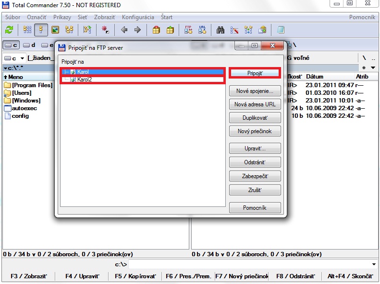This screenshot has width=380, height=284.
Task: Open the Pomocník menu in menu bar
Action: (x=362, y=17)
